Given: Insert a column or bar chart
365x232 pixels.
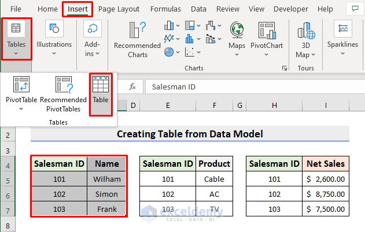Looking at the screenshot, I should point(170,25).
